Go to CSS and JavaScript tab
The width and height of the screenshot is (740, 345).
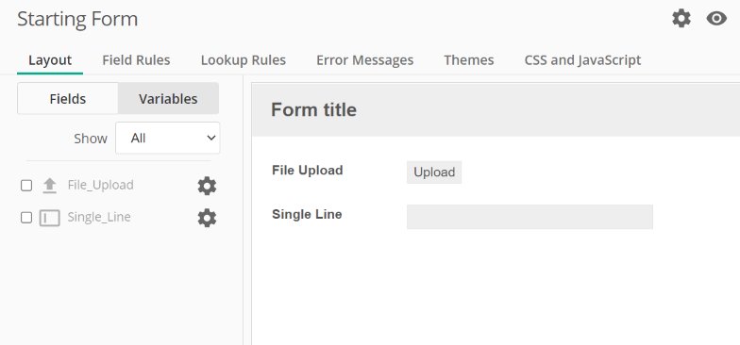pos(582,60)
